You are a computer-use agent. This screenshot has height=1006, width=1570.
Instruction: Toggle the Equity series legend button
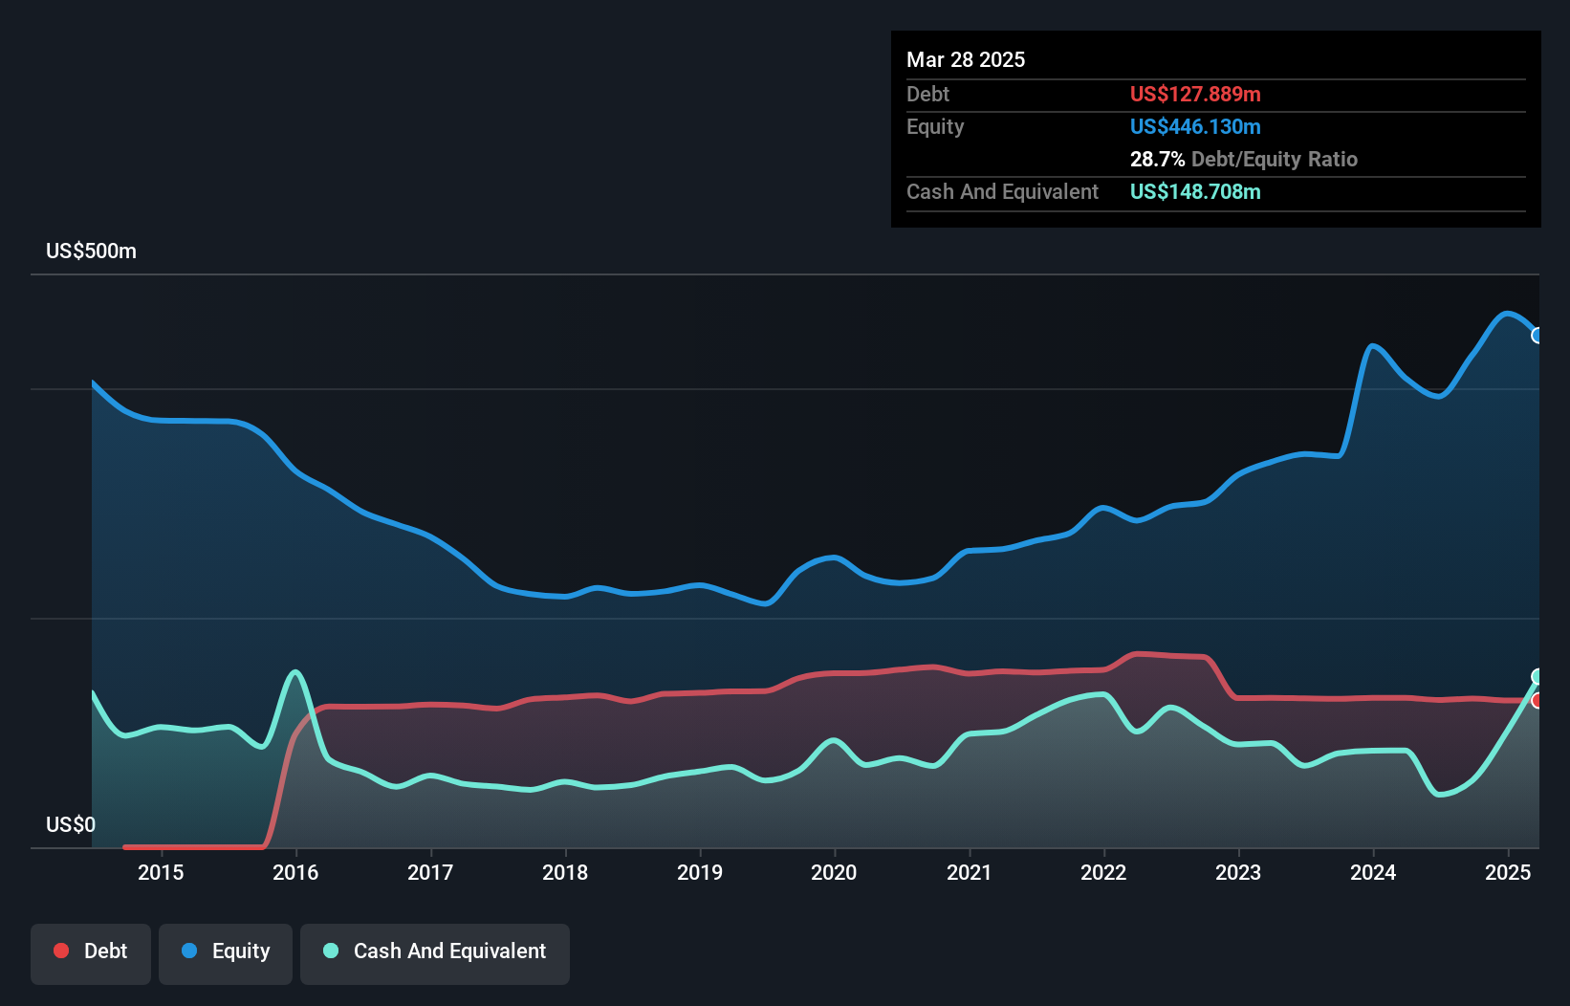point(226,953)
